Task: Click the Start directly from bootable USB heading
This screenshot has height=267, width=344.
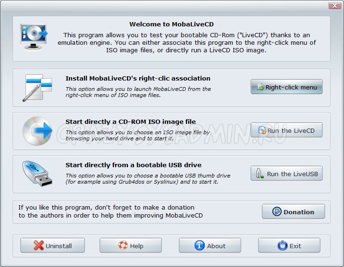Action: pos(133,165)
